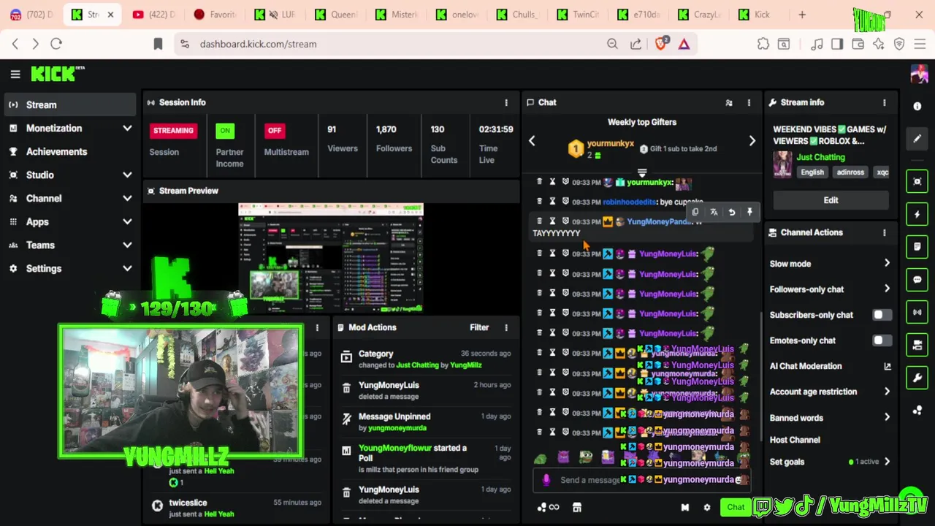Open Channel Actions three-dot menu
The image size is (935, 526).
885,232
